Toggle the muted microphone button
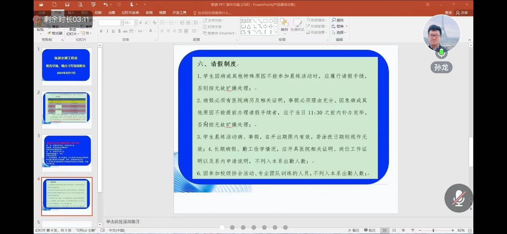Viewport: 507px width, 234px height. 459,198
